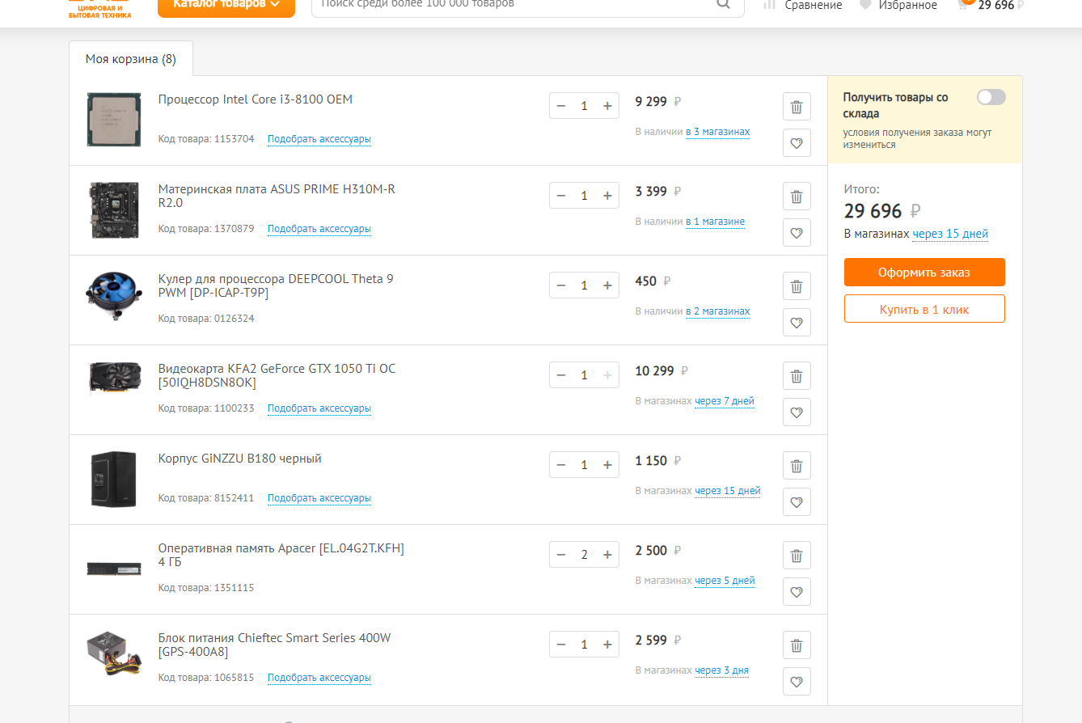Increase quantity of Chieftec power supply
Image resolution: width=1082 pixels, height=723 pixels.
click(x=607, y=645)
